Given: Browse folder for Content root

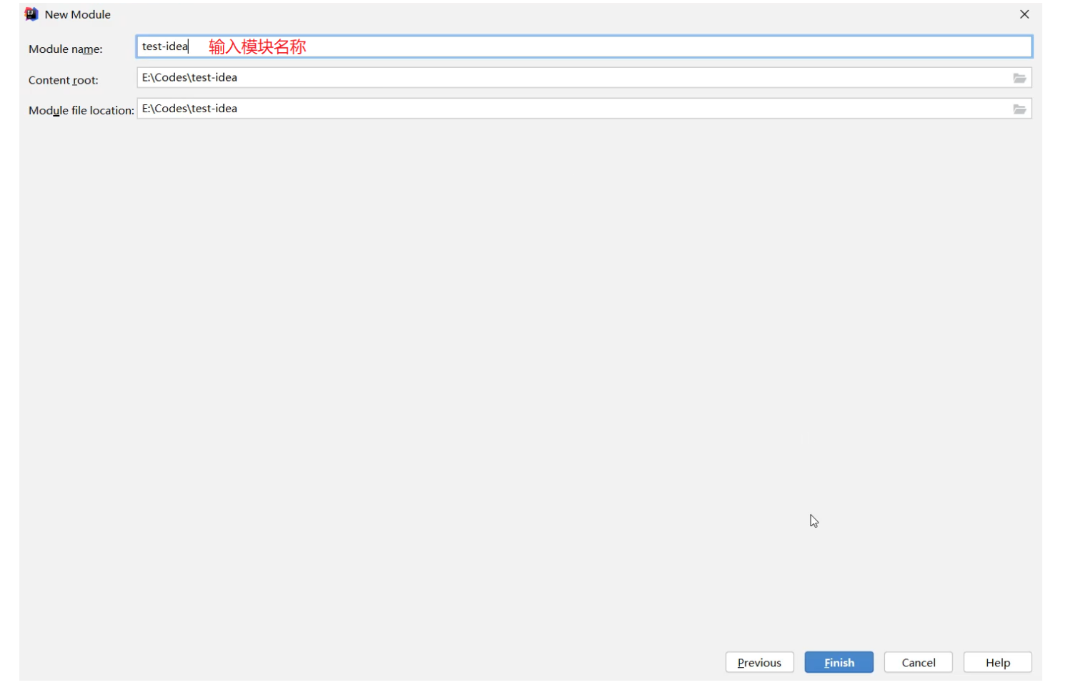Looking at the screenshot, I should [x=1019, y=78].
